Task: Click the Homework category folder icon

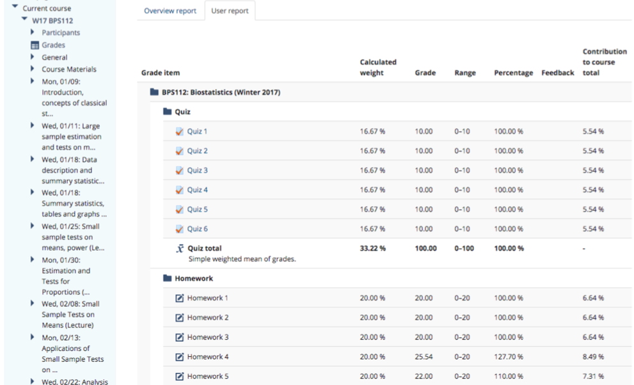Action: click(167, 279)
